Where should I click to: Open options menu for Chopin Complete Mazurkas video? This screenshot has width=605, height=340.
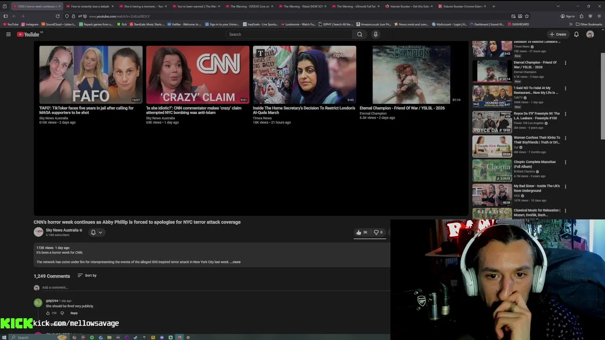pyautogui.click(x=565, y=162)
